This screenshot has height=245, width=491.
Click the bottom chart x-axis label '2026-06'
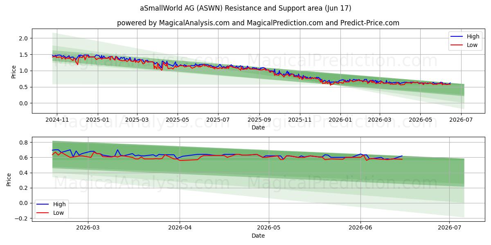pos(360,228)
